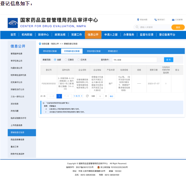186x179 pixels.
Task: Expand the 申请人之窗 navigation menu
Action: 111,35
